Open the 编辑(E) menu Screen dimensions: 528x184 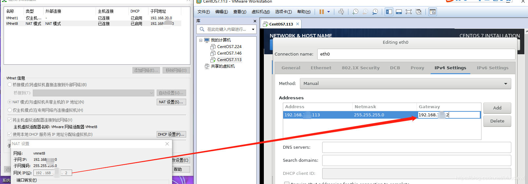(222, 12)
